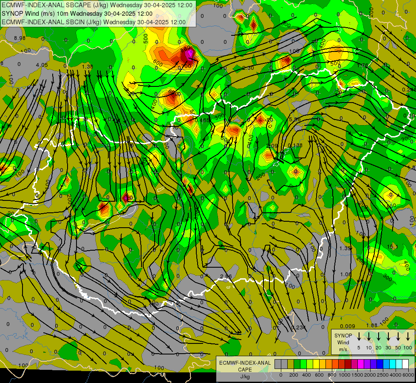The height and width of the screenshot is (383, 416).
Task: Click the '0.465' value on the map
Action: pos(202,120)
